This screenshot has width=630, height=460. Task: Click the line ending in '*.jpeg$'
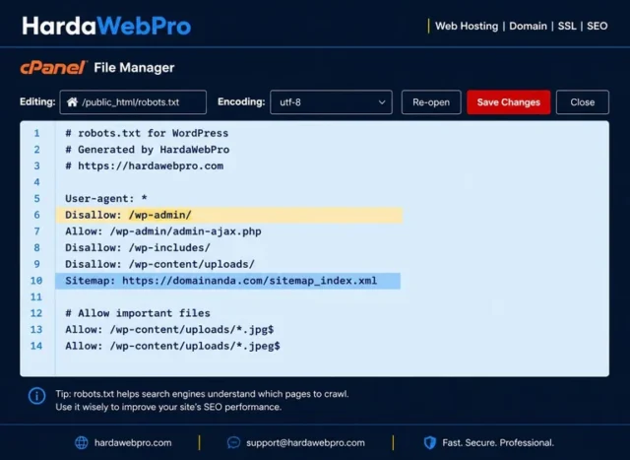(x=173, y=346)
